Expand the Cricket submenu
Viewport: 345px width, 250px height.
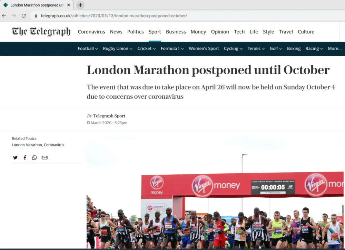[147, 48]
